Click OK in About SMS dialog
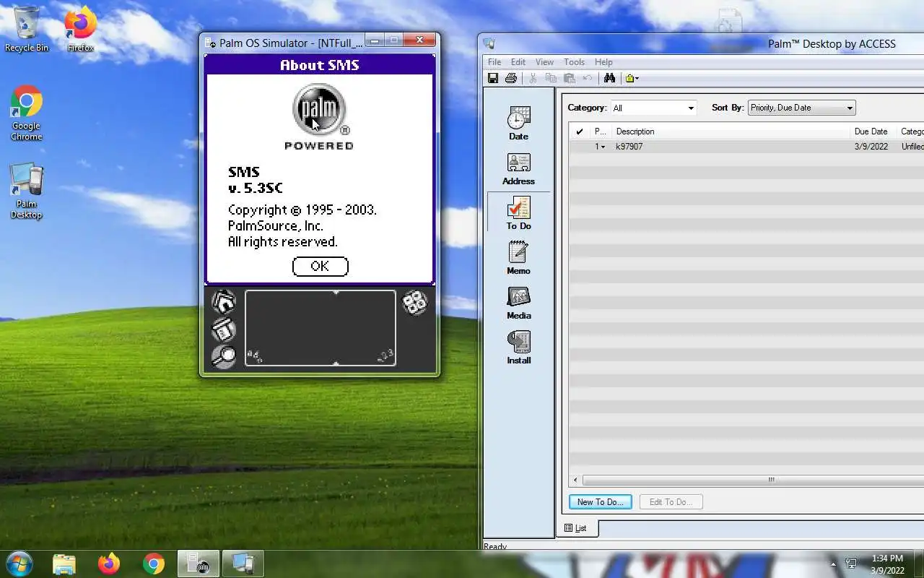This screenshot has height=578, width=924. coord(320,266)
